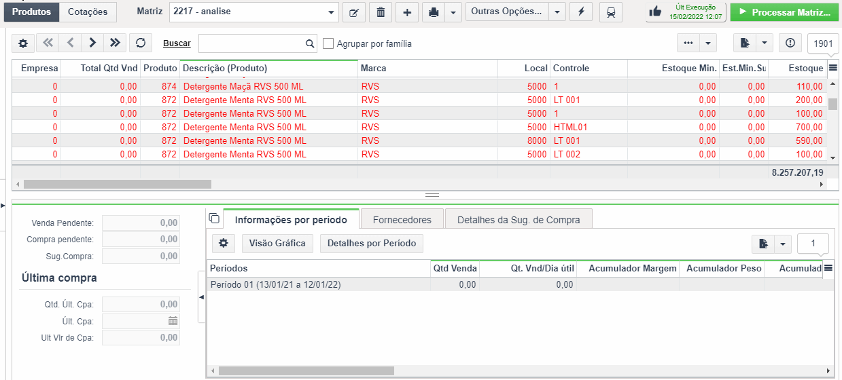Sort by Qtd Venda column header
The image size is (842, 380).
tap(455, 269)
